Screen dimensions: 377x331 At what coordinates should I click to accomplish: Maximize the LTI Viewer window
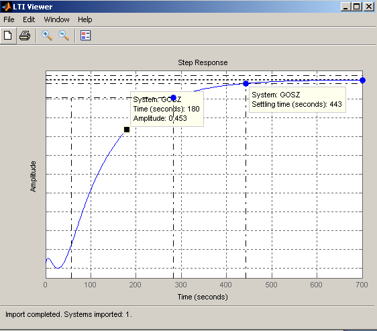point(357,7)
